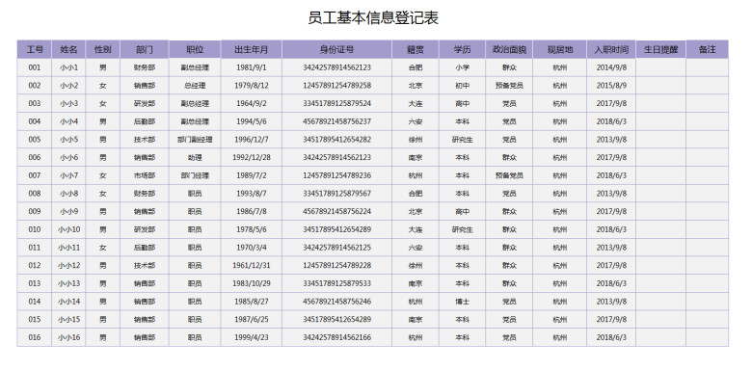Click ID number 45678921458756224
Image resolution: width=752 pixels, height=370 pixels.
coord(336,211)
